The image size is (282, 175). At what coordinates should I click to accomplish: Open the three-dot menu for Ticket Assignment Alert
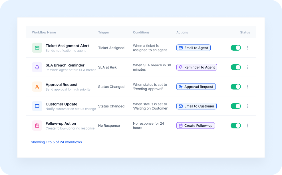[248, 48]
